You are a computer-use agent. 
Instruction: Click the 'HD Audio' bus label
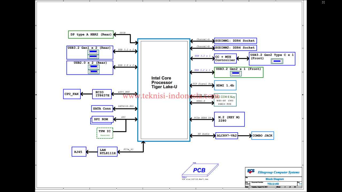204,134
